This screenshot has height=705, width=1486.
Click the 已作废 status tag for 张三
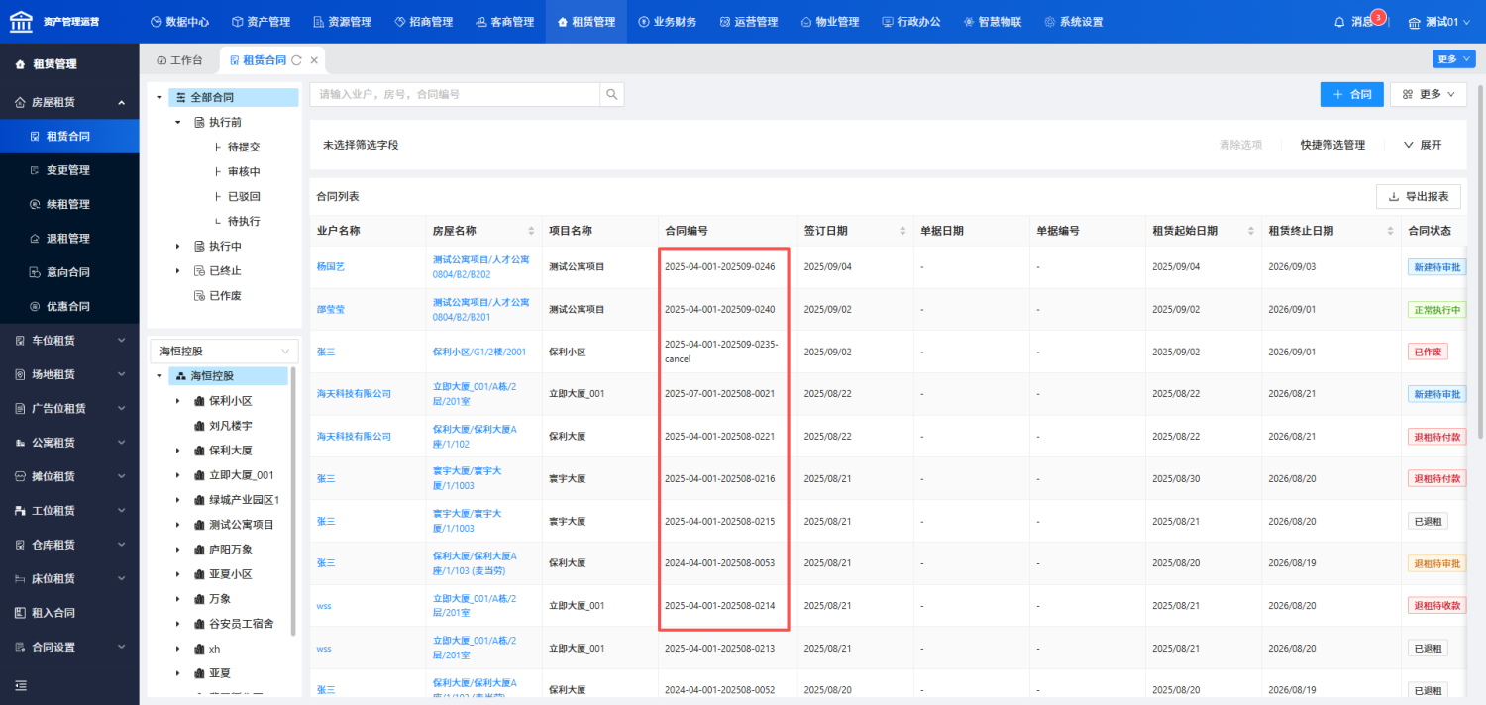click(1428, 352)
